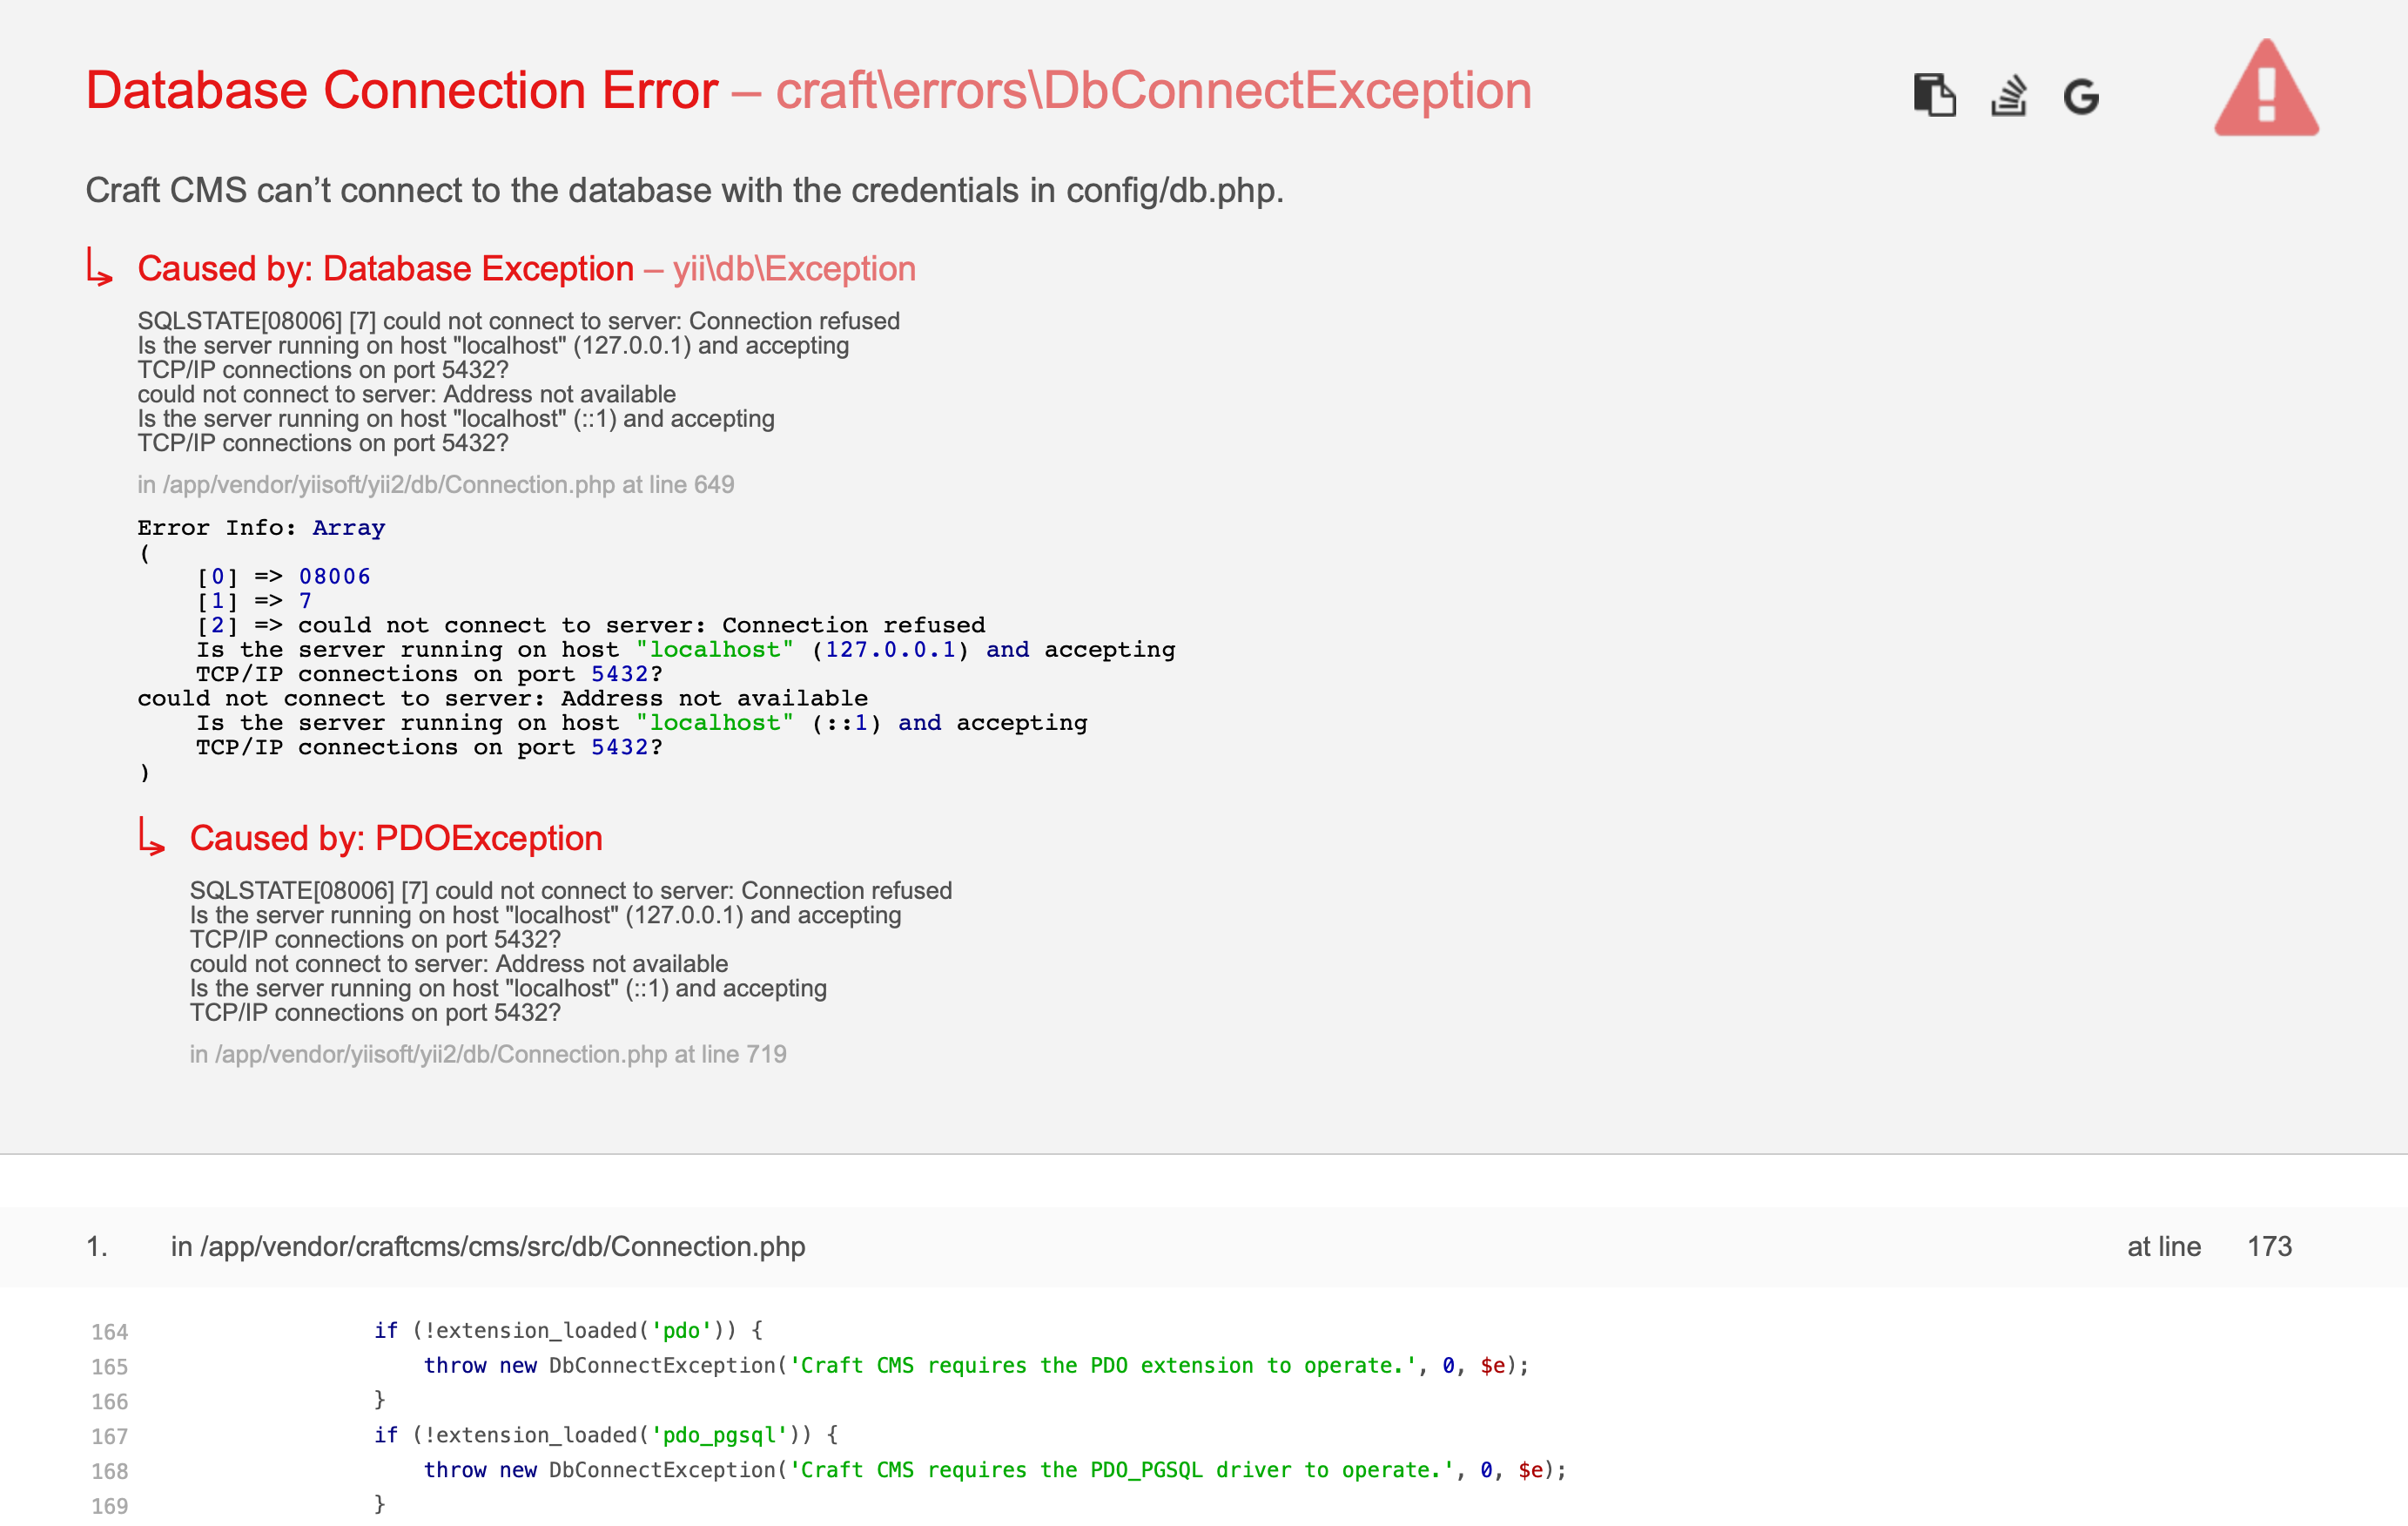Image resolution: width=2408 pixels, height=1526 pixels.
Task: Click the 'Error Info: Array' text
Action: pos(261,527)
